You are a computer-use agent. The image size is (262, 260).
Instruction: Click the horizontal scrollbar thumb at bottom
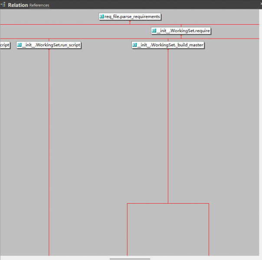pos(130,258)
